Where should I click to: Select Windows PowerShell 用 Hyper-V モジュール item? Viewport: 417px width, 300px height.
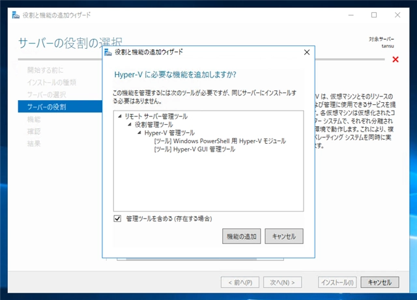(x=220, y=141)
